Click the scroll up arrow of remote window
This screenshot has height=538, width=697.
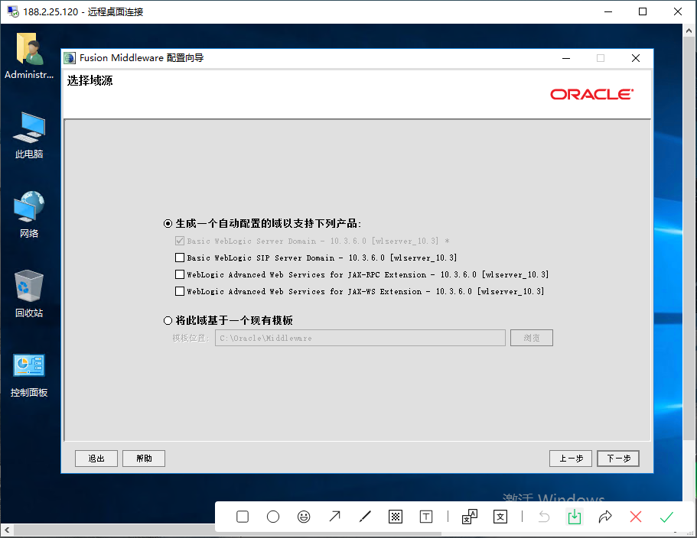[689, 31]
